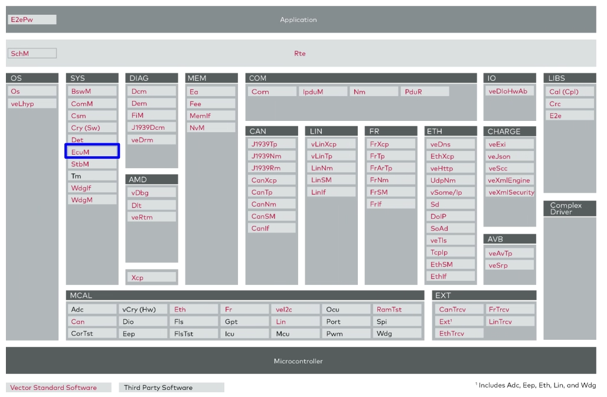This screenshot has height=397, width=607.
Task: Select the DoIP module in ETH column
Action: coord(451,216)
